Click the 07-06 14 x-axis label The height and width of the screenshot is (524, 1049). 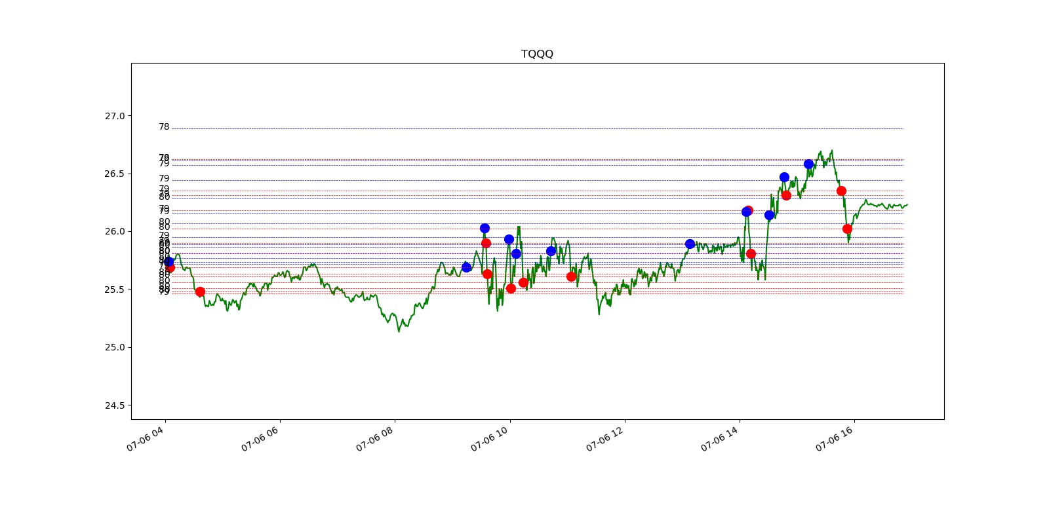[719, 439]
